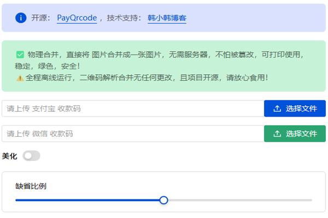Click the upload arrow icon in the blue button

tap(277, 108)
